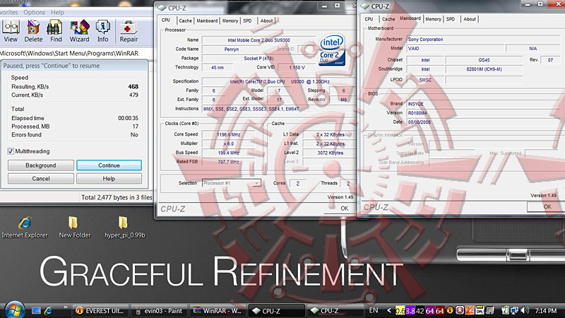
Task: Click the Background button
Action: tap(41, 165)
